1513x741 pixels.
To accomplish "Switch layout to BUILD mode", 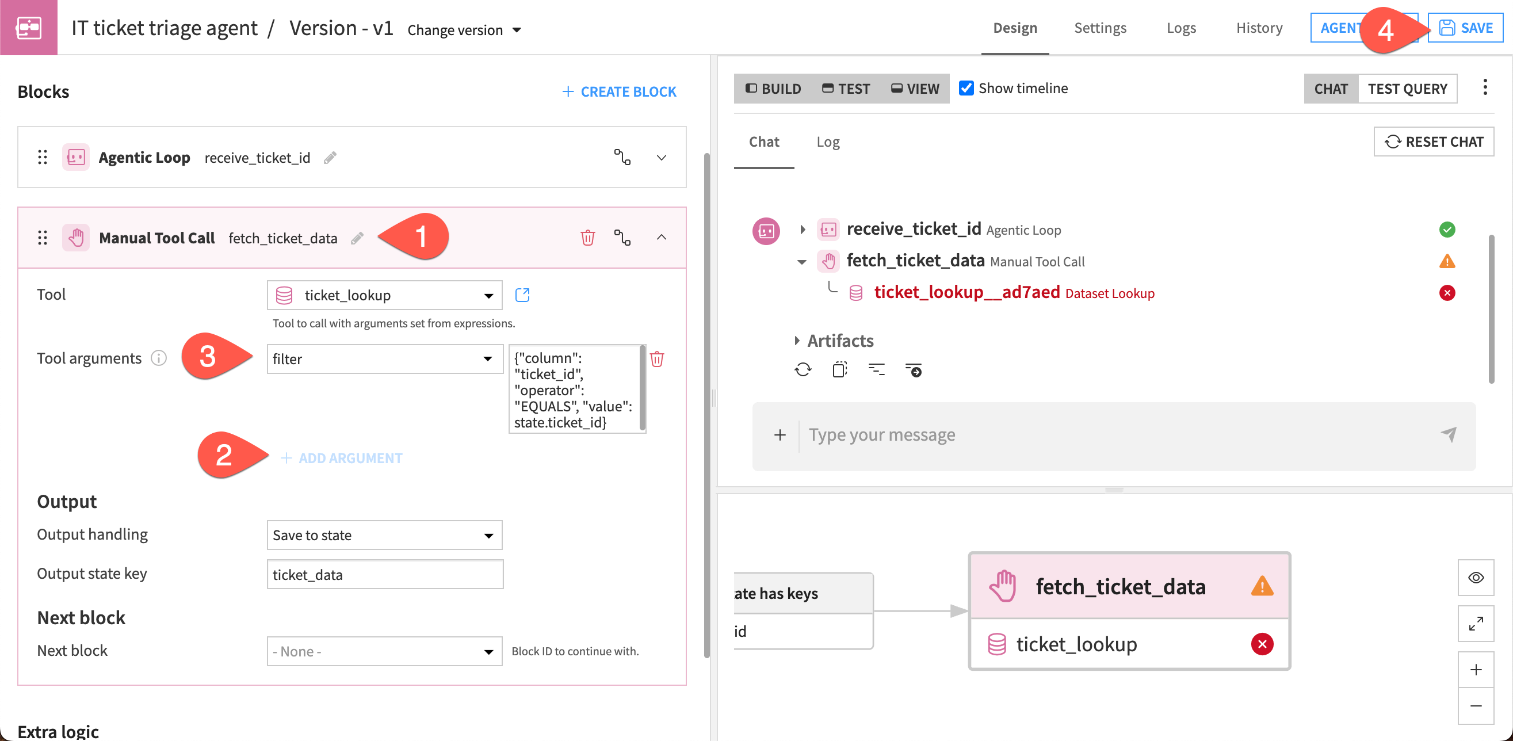I will pos(773,89).
